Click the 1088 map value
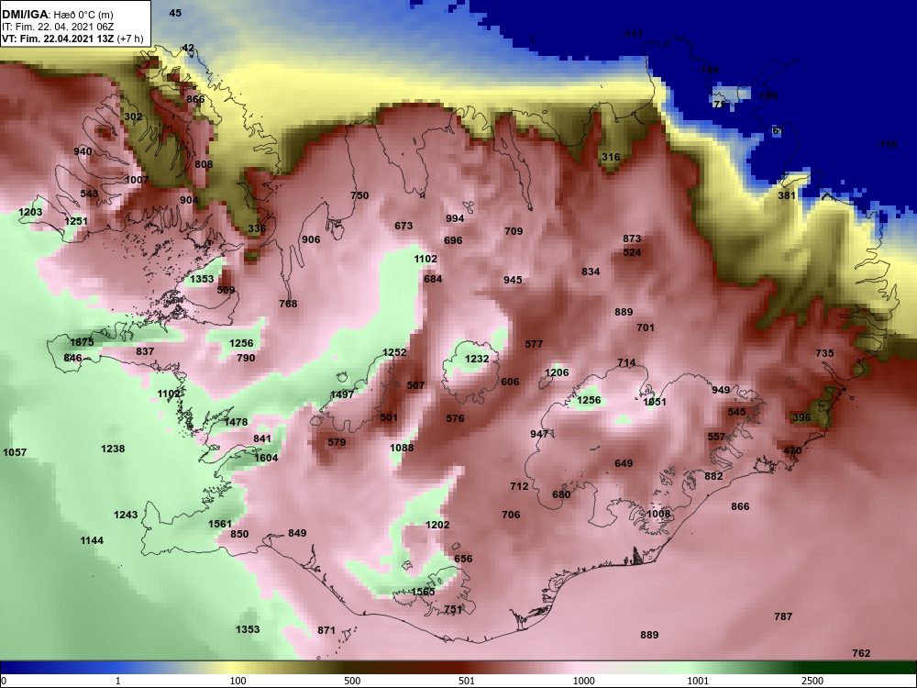This screenshot has width=917, height=688. [402, 448]
